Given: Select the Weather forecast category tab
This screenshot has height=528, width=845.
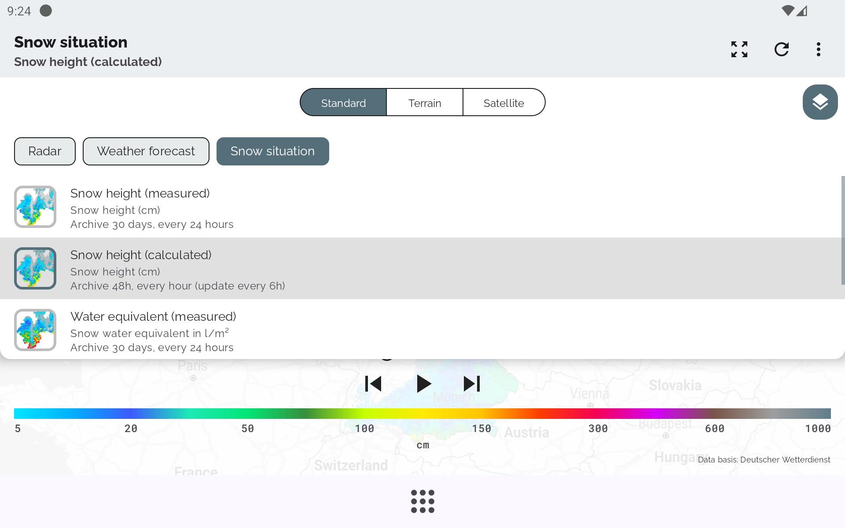Looking at the screenshot, I should pyautogui.click(x=146, y=151).
